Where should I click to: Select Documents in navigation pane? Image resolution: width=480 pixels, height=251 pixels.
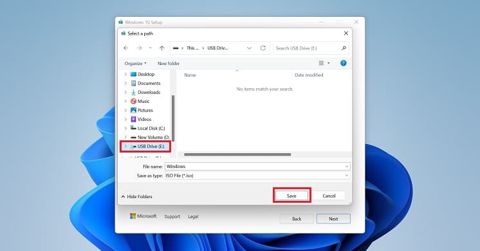pyautogui.click(x=149, y=83)
